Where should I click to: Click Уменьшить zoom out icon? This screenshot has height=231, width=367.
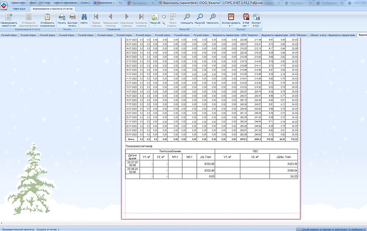(187, 16)
